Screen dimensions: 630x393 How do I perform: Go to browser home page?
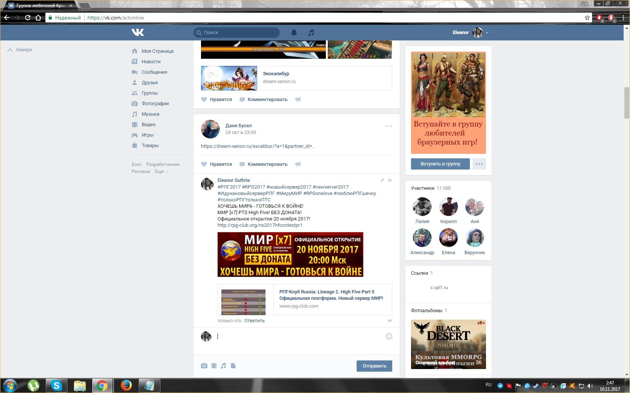click(38, 18)
